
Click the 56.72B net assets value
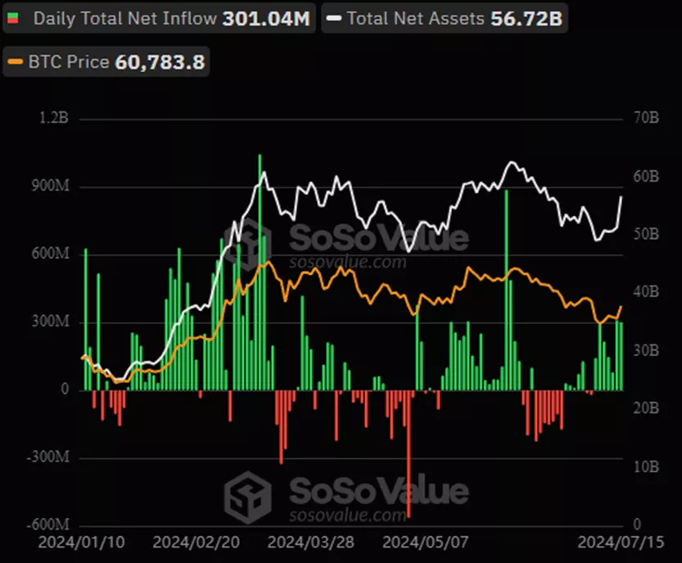click(x=526, y=19)
